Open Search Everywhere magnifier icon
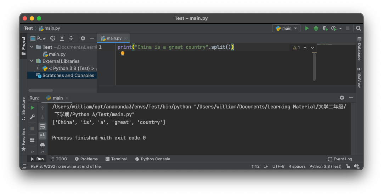Viewport: 383px width, 196px height. [358, 28]
